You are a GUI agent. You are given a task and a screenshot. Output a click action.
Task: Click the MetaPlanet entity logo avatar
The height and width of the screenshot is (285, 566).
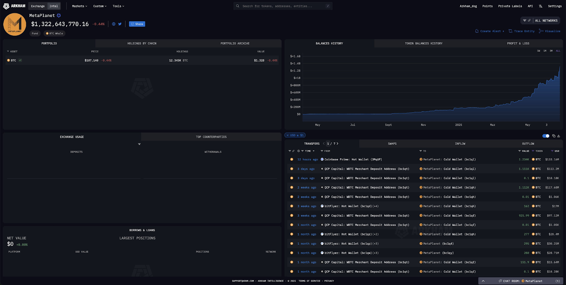pos(15,24)
